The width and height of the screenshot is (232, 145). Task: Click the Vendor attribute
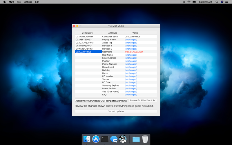point(106,79)
